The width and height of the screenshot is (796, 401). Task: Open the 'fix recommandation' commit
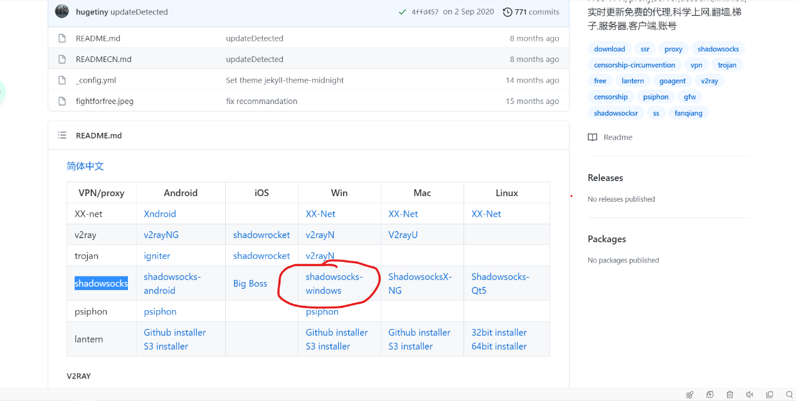coord(262,101)
